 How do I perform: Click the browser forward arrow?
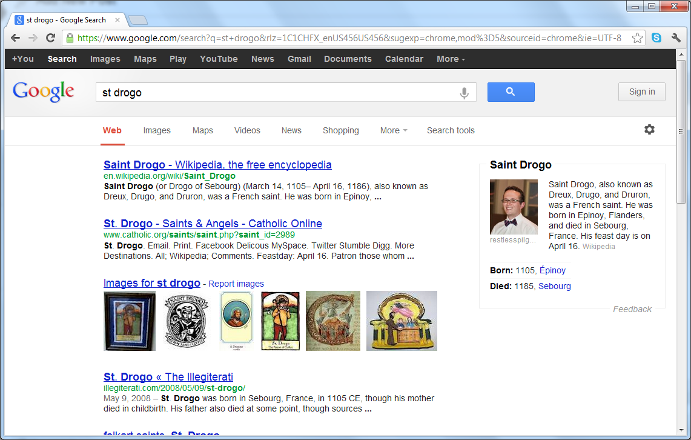[33, 38]
